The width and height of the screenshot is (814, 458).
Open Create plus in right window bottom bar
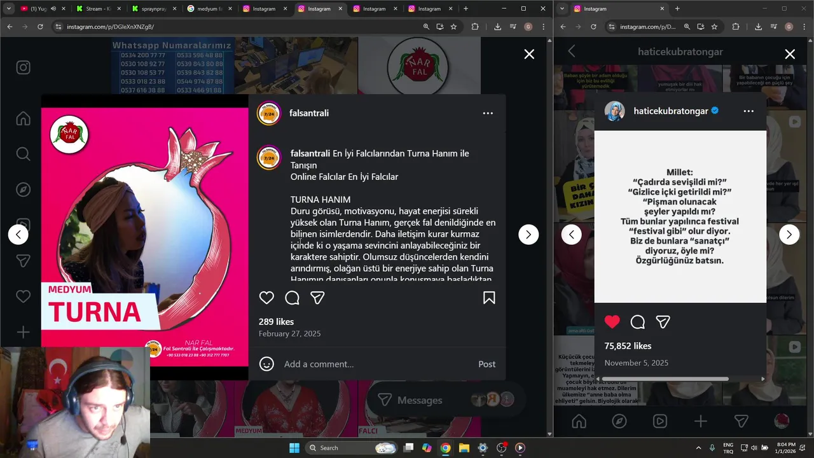pos(700,421)
